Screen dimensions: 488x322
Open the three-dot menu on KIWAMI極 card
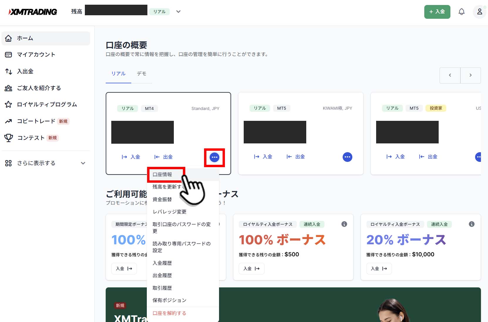(347, 157)
